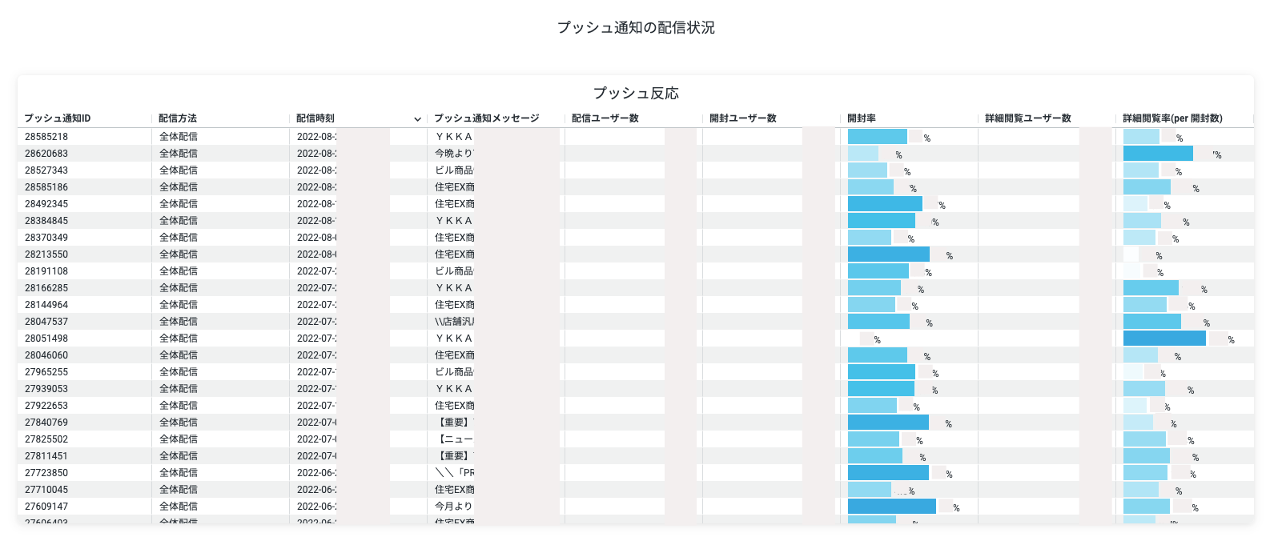Click the sort chevron in 配信時刻 header
Screen dimensions: 1282x545
[x=417, y=119]
